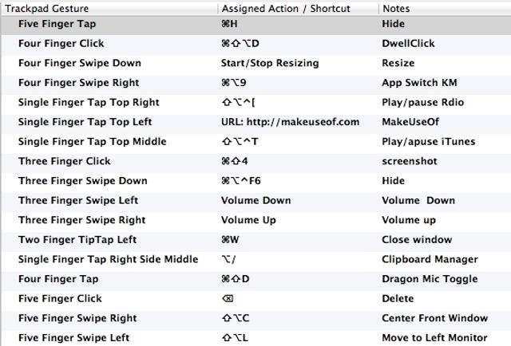Click the Three Finger Swipe Down row
This screenshot has height=346, width=511.
click(x=82, y=181)
